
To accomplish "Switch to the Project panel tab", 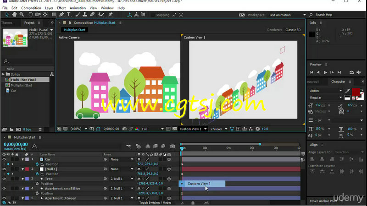I will [29, 22].
